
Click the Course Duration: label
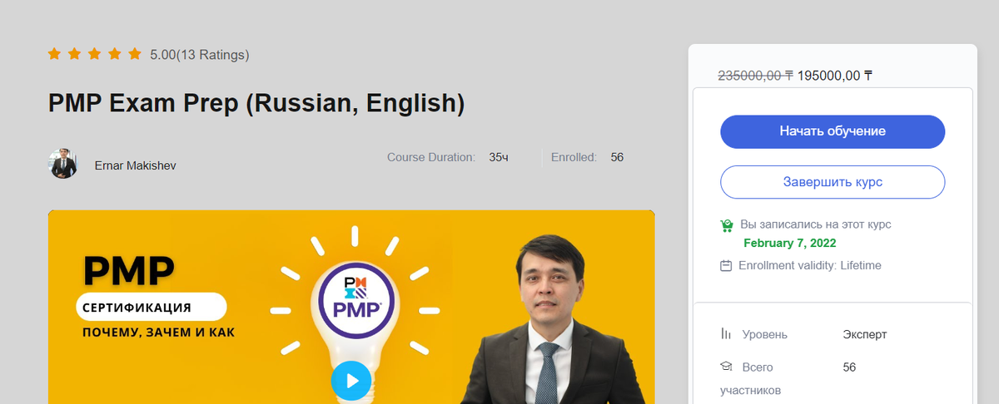tap(431, 157)
